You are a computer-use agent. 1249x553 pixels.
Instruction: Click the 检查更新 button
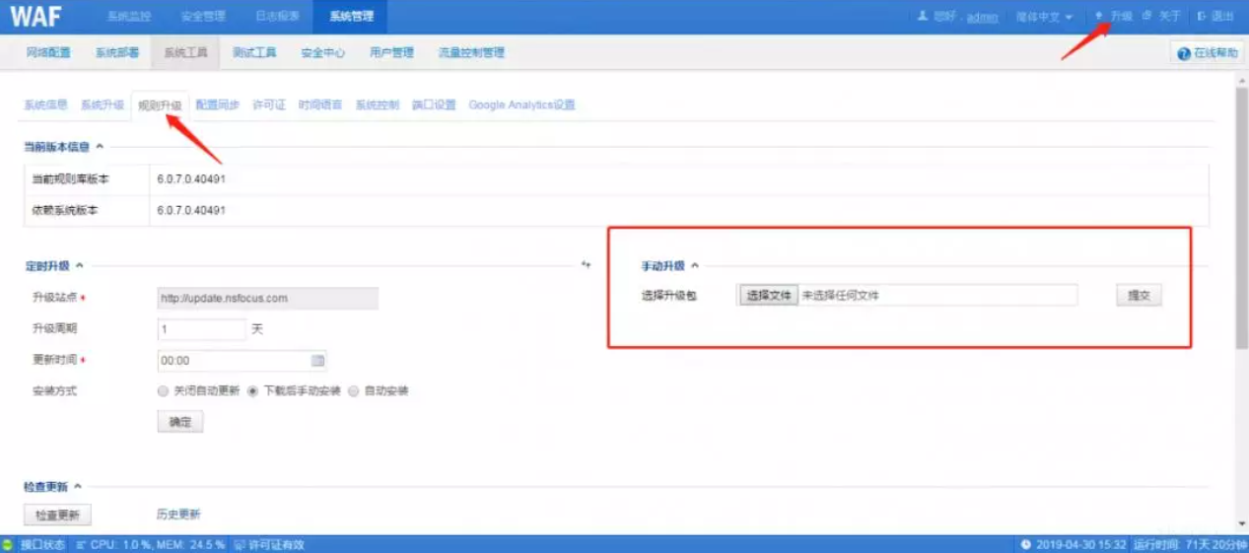click(x=57, y=515)
